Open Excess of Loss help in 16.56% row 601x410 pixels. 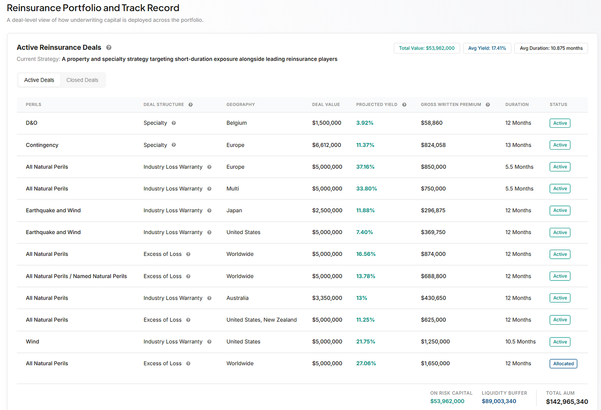188,254
